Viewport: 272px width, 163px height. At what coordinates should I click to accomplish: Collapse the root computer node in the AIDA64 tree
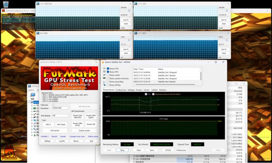[x=29, y=102]
